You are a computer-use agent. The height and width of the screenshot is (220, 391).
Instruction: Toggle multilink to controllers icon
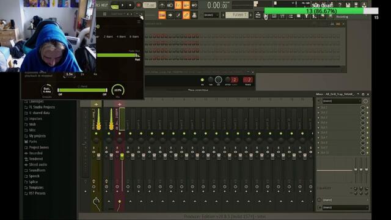tap(194, 15)
